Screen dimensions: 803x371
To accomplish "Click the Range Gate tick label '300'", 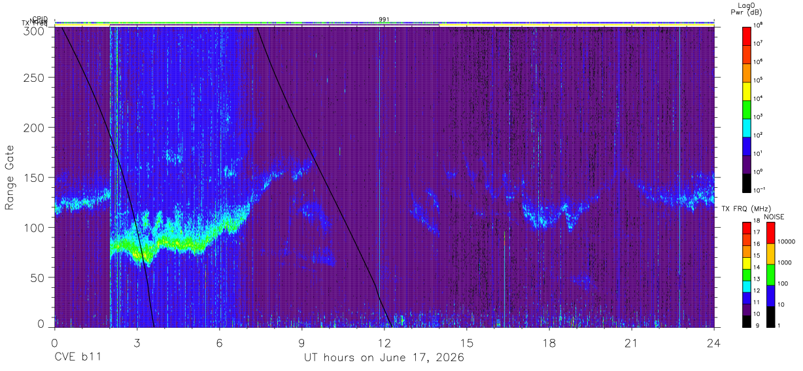I will click(x=33, y=31).
